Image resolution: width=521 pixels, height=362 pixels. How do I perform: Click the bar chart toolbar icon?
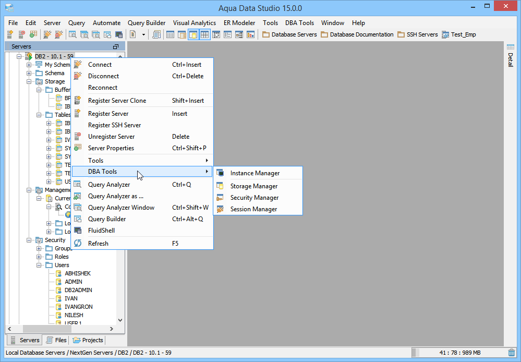pyautogui.click(x=250, y=34)
